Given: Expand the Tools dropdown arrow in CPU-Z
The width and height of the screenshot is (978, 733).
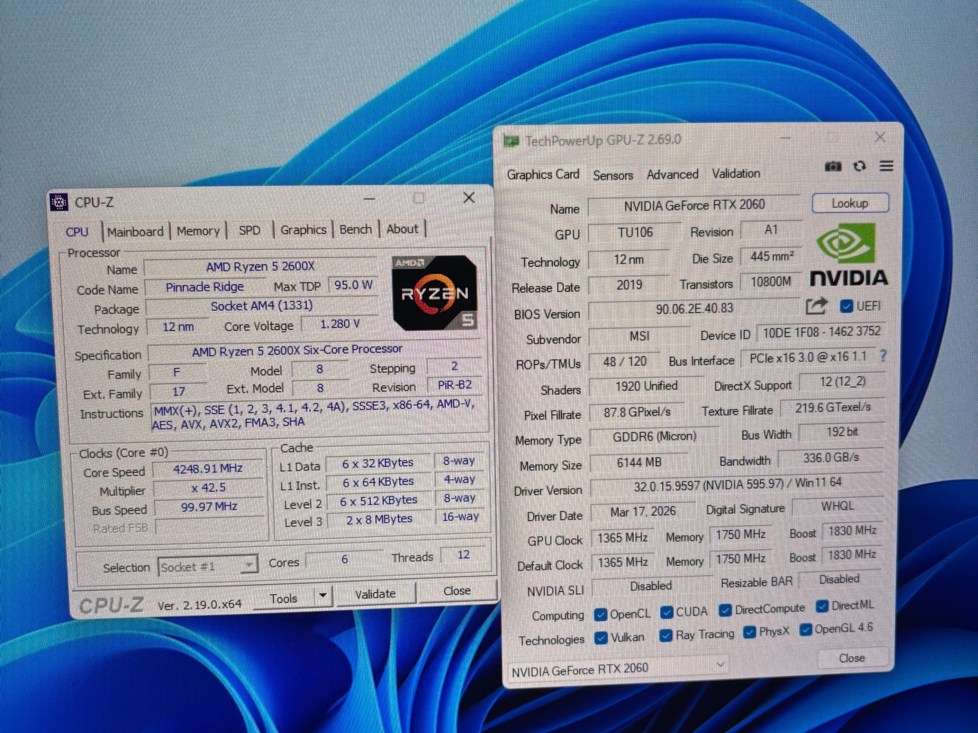Looking at the screenshot, I should pyautogui.click(x=323, y=595).
